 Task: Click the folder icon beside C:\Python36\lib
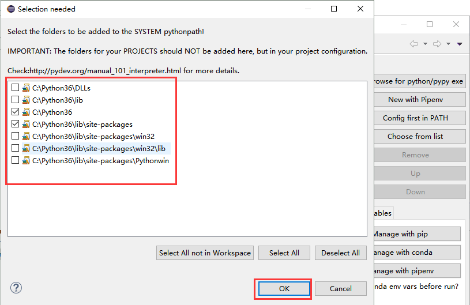click(x=26, y=100)
